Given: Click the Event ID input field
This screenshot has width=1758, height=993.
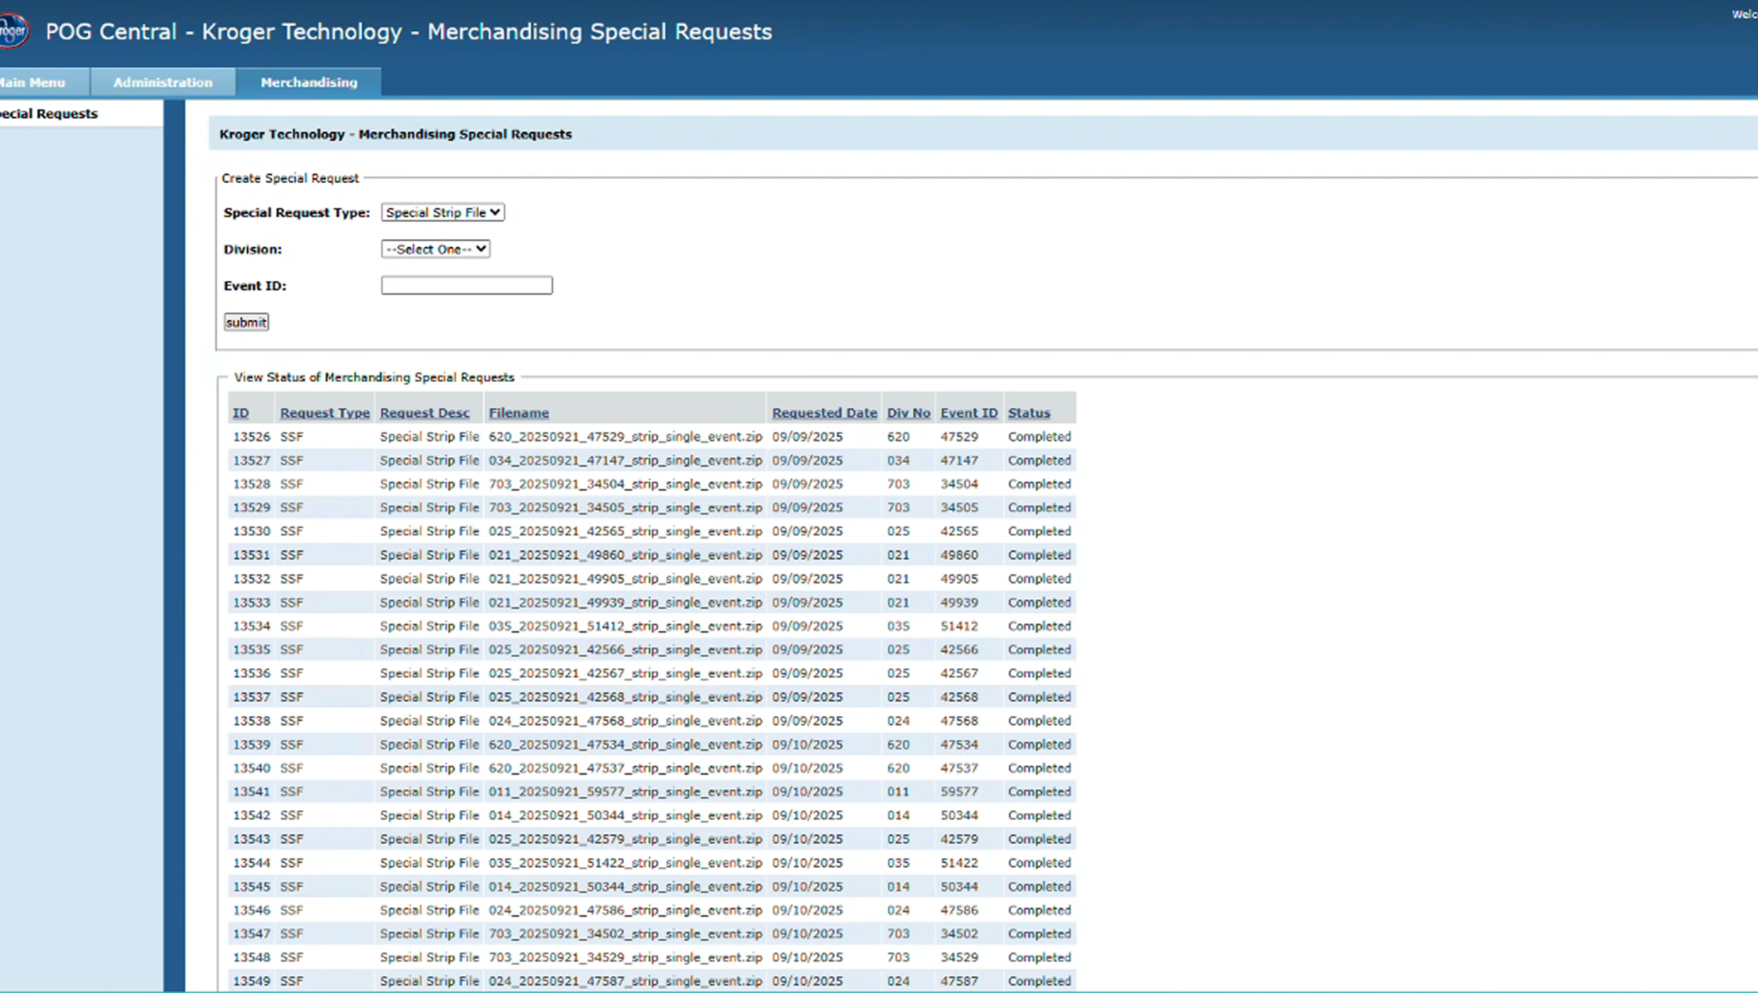Looking at the screenshot, I should click(x=466, y=286).
